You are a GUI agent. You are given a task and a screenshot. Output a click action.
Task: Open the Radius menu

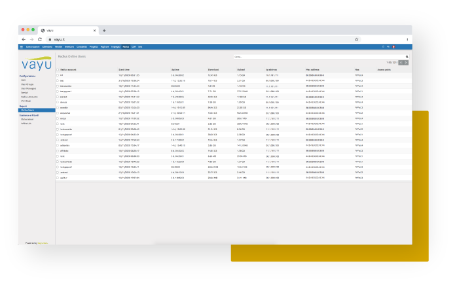click(x=126, y=47)
